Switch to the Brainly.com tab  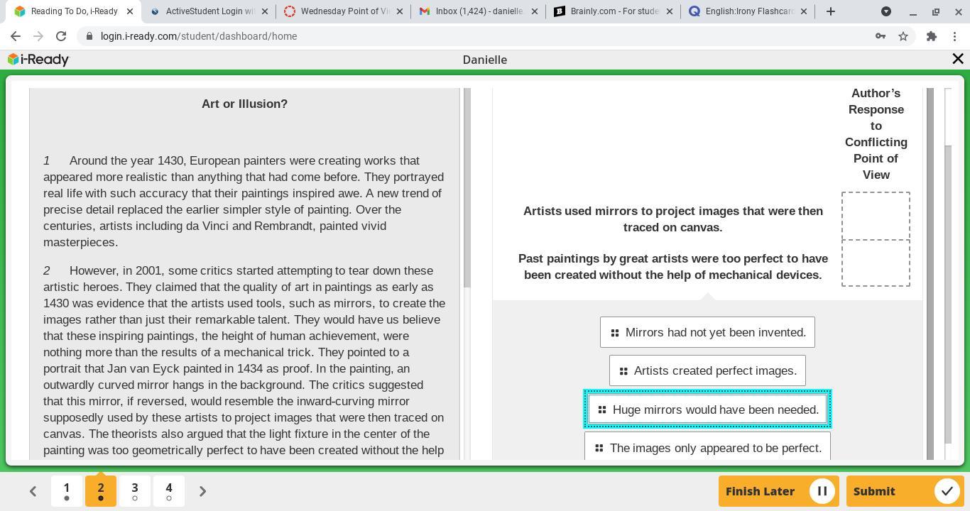pos(614,11)
